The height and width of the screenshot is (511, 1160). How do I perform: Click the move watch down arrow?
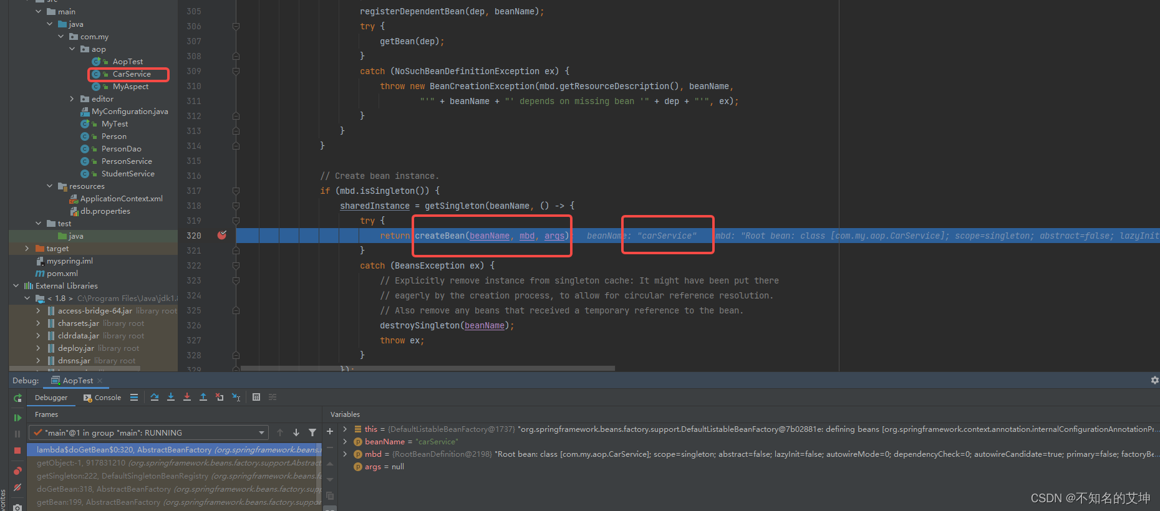click(330, 480)
